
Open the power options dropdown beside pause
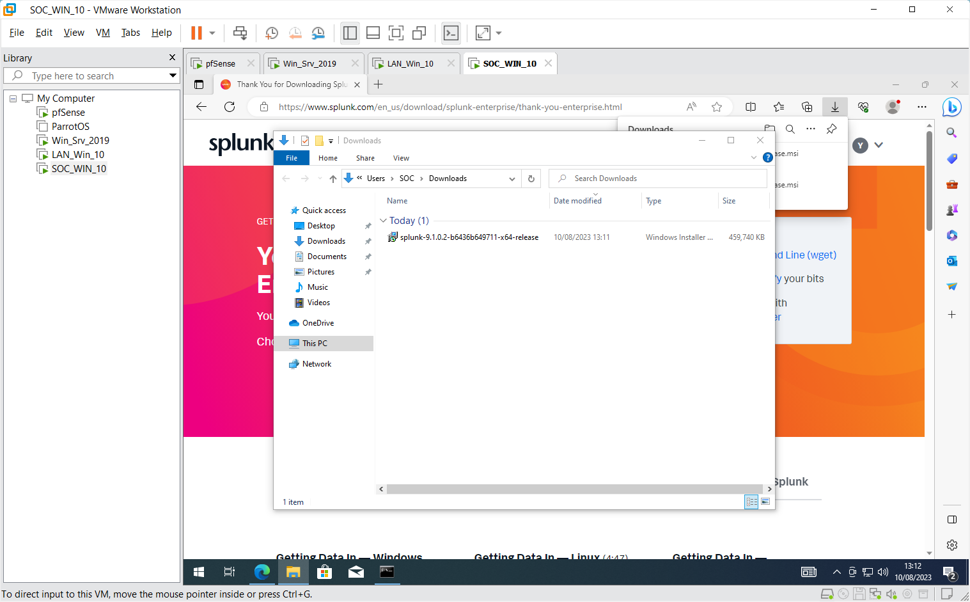pos(212,33)
